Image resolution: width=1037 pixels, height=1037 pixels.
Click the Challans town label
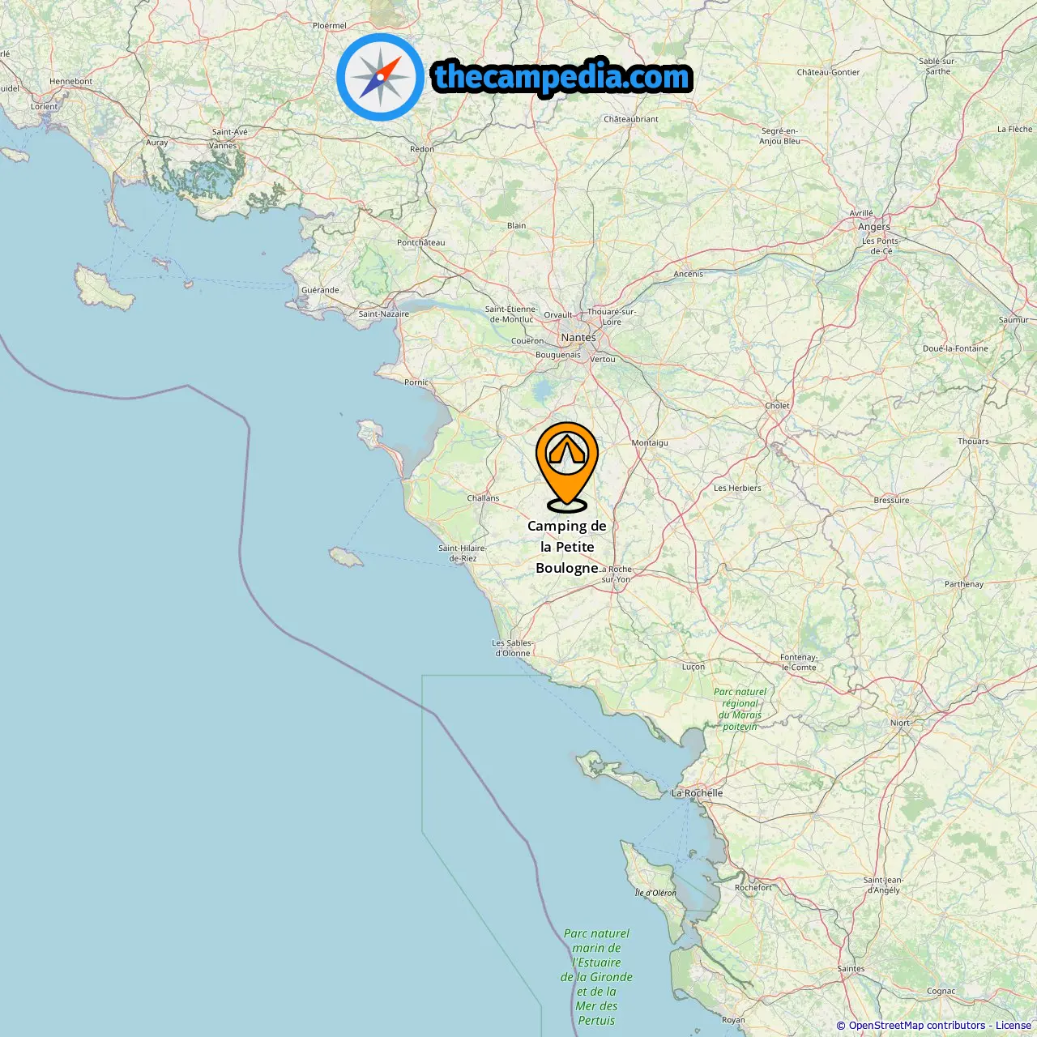tap(483, 498)
